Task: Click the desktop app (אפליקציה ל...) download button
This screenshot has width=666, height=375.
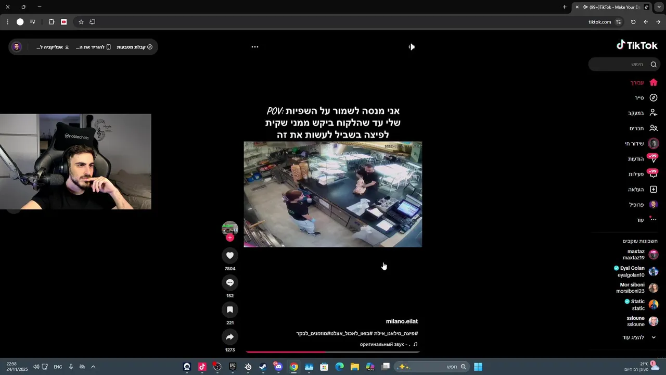Action: pos(53,47)
